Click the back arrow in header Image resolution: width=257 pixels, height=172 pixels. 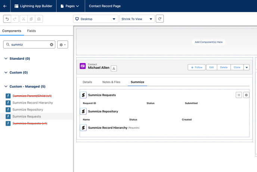pyautogui.click(x=5, y=6)
